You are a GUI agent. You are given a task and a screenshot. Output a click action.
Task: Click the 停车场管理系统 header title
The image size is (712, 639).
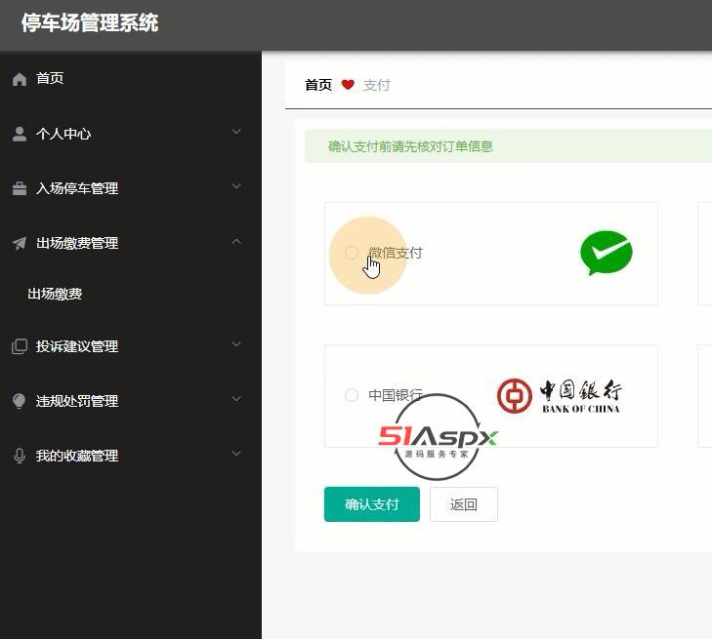click(x=90, y=22)
